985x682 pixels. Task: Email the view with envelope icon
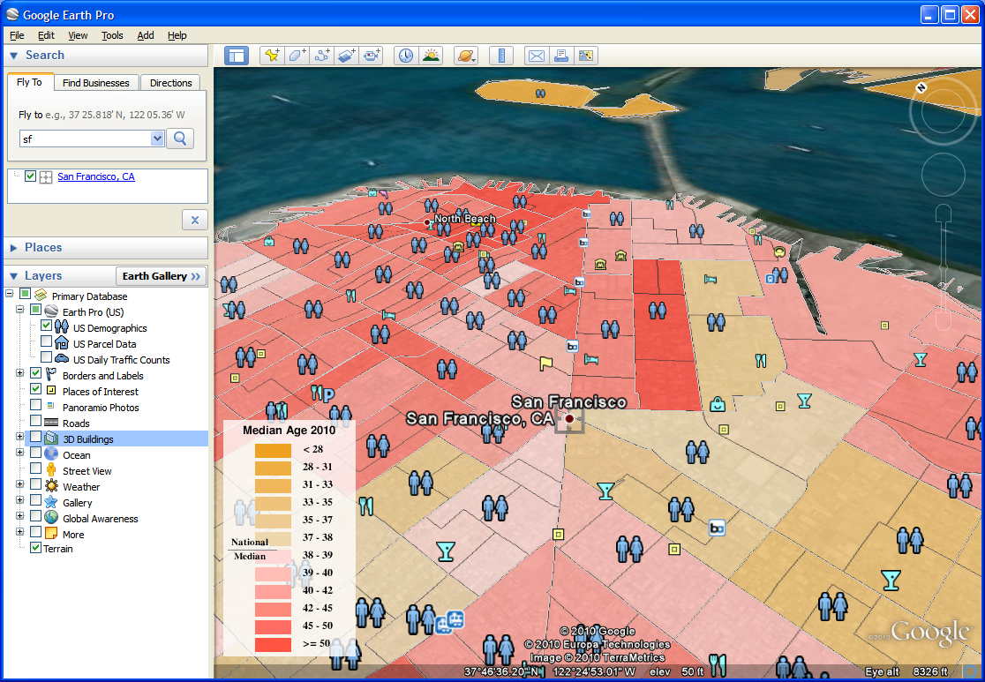pyautogui.click(x=537, y=56)
